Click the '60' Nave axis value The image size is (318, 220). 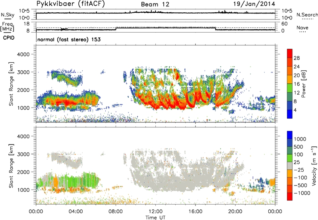pyautogui.click(x=285, y=24)
